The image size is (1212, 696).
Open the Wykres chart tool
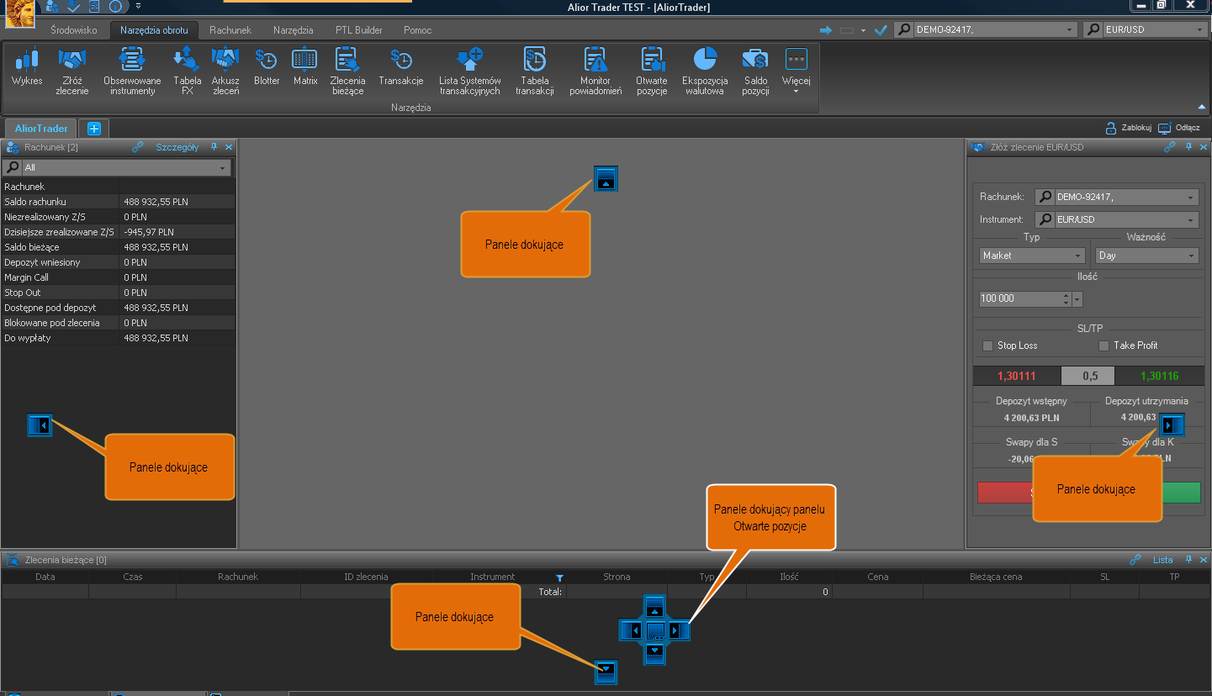(27, 67)
